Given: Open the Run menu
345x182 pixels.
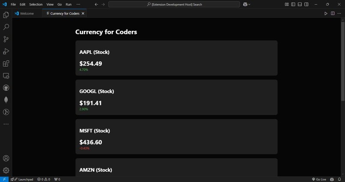Looking at the screenshot, I should [x=68, y=4].
